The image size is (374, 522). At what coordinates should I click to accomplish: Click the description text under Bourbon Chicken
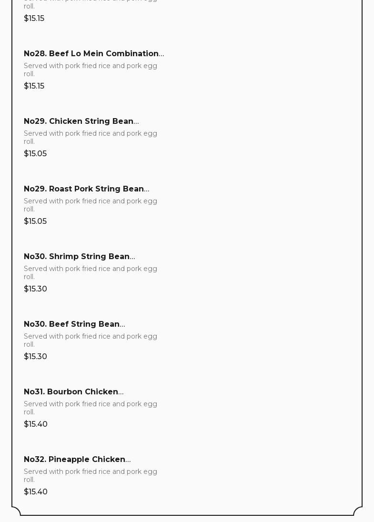91,408
